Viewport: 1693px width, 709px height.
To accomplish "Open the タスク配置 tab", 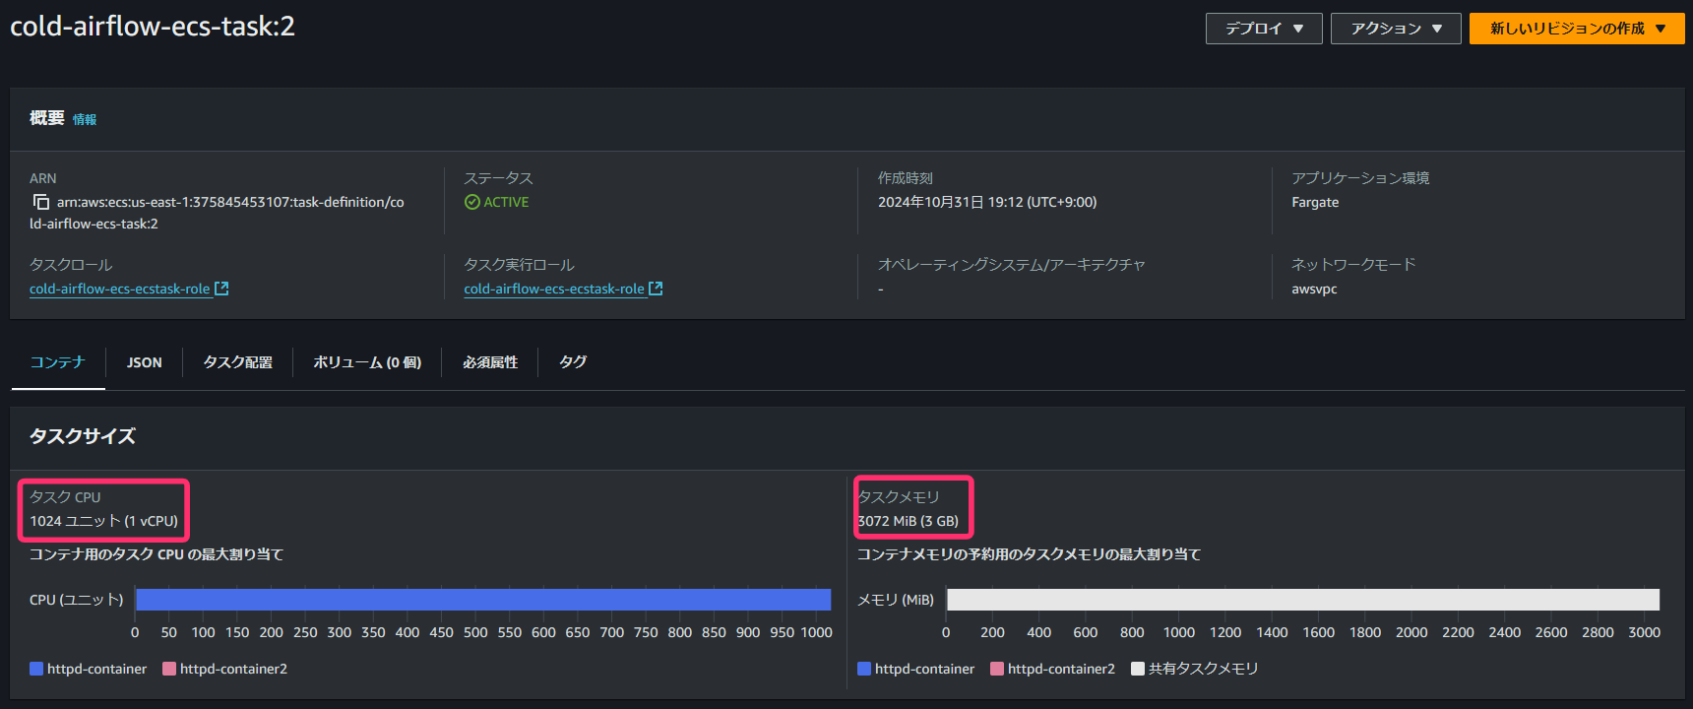I will pyautogui.click(x=237, y=362).
